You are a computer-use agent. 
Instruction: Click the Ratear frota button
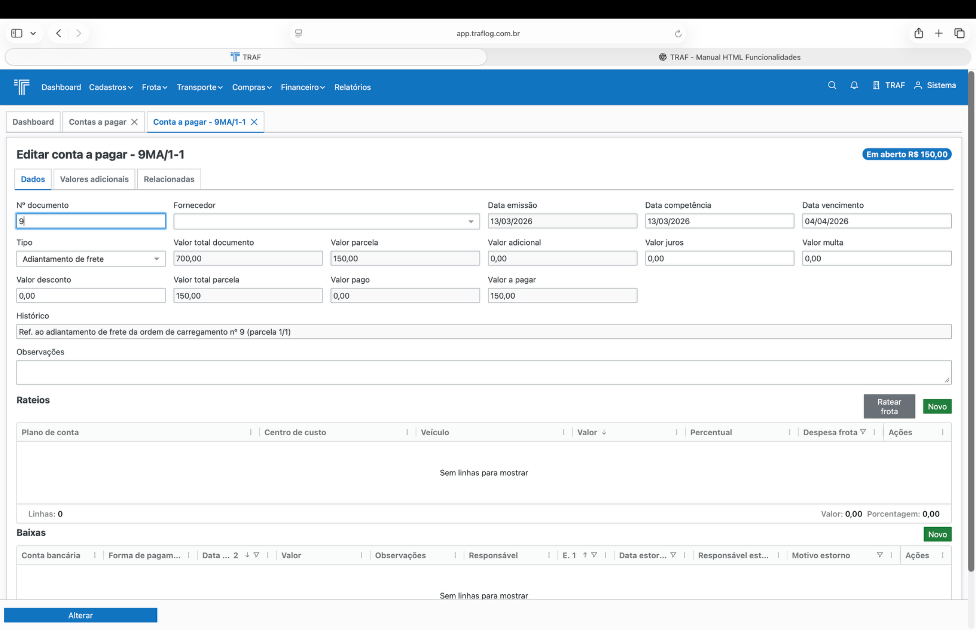(889, 406)
